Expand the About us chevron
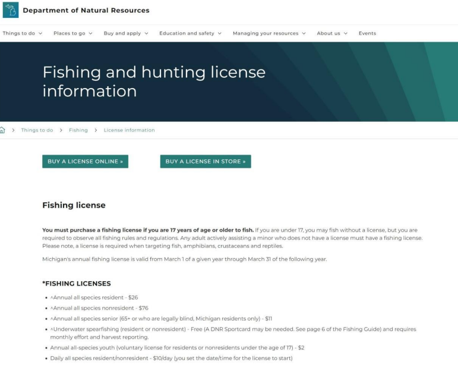The image size is (458, 383). pos(346,33)
